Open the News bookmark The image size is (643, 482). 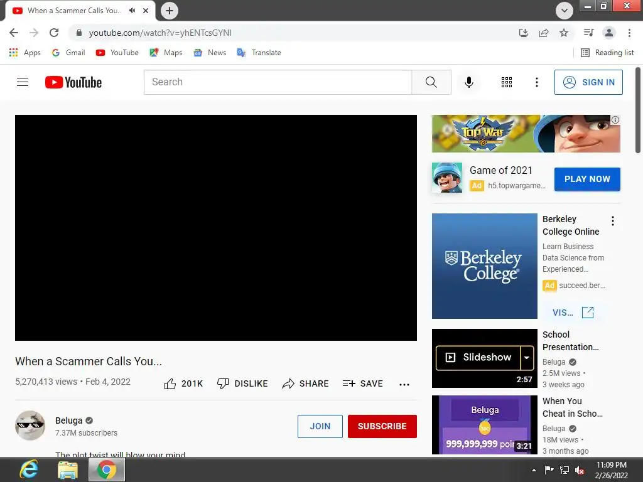[x=210, y=53]
